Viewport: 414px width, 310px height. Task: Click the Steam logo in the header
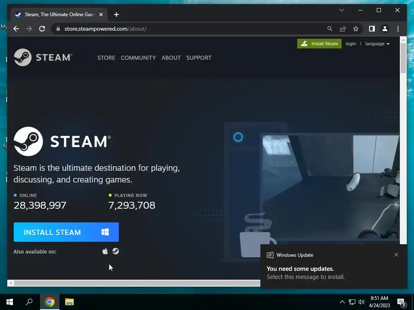click(43, 57)
